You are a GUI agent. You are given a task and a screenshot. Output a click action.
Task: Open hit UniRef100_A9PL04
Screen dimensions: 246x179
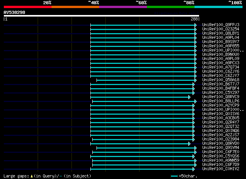point(221,37)
